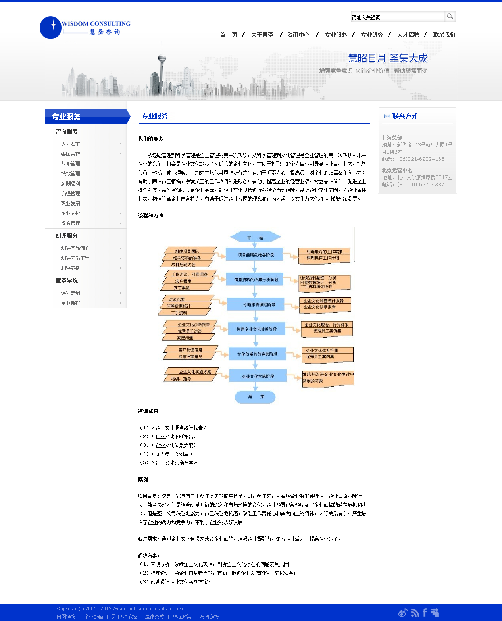Open the 测评实施流程 sidebar link
The image size is (502, 621).
coord(75,258)
